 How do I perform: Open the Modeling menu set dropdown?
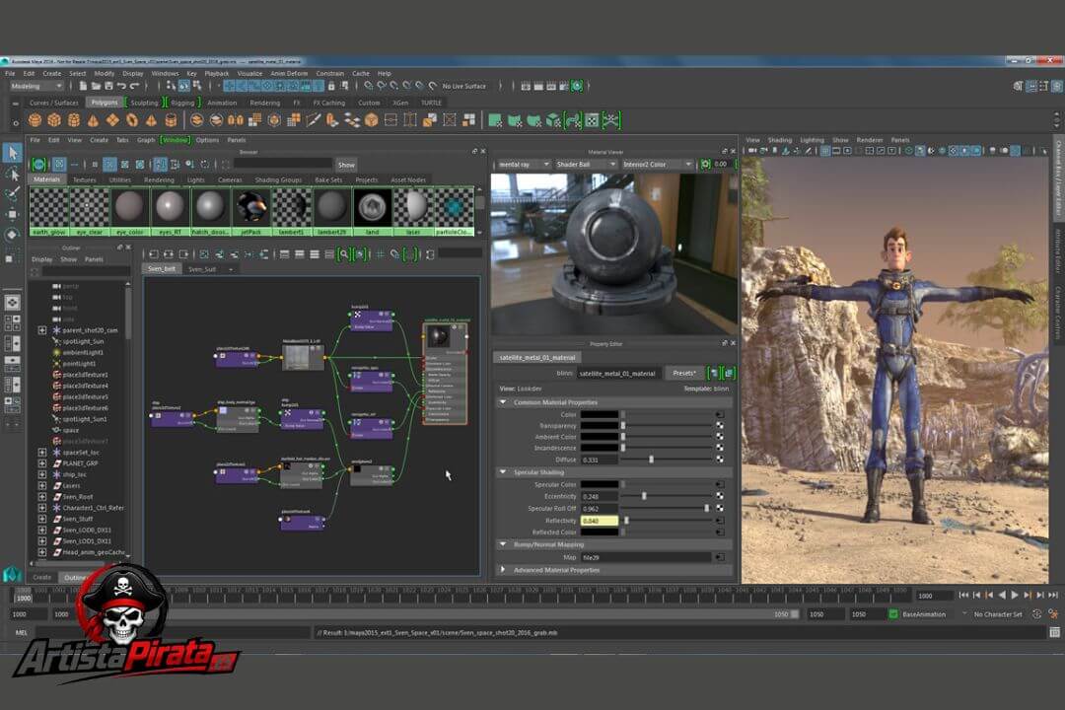(x=36, y=87)
